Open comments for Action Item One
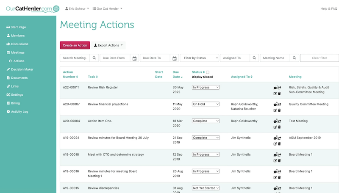 275,121
